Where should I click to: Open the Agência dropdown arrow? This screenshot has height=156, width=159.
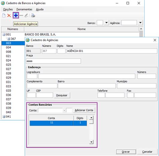140,23
